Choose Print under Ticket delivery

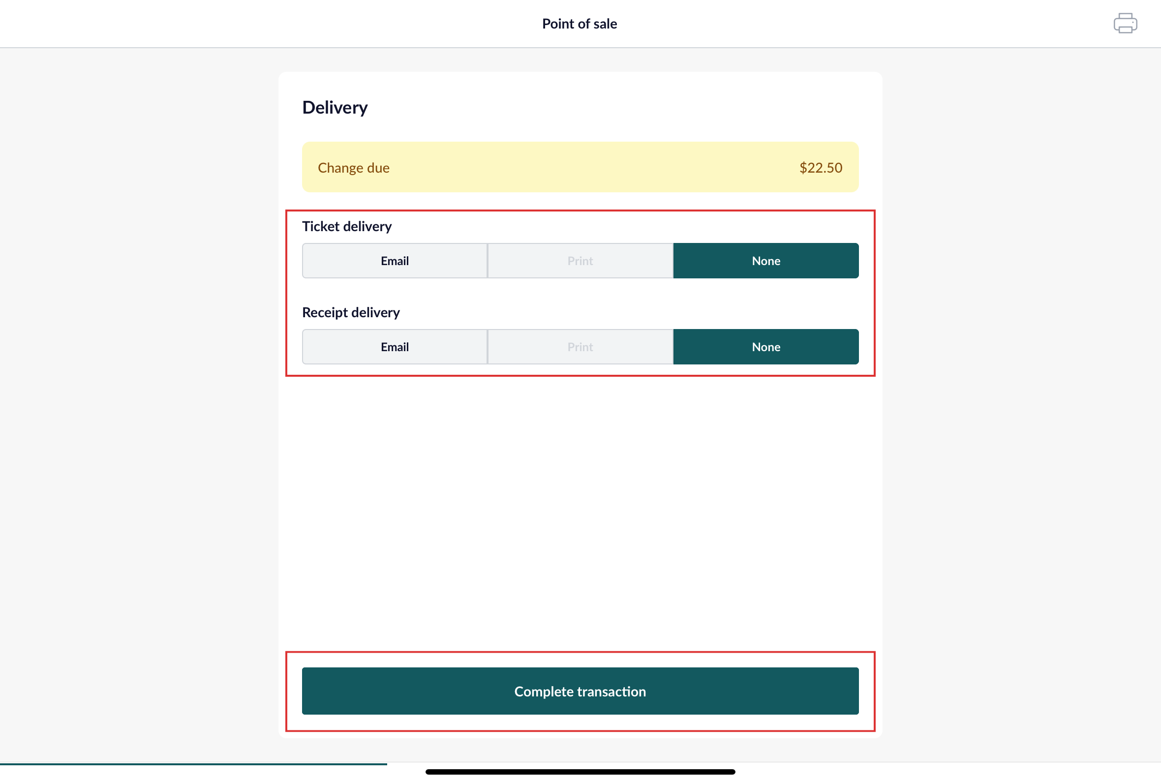(x=580, y=261)
